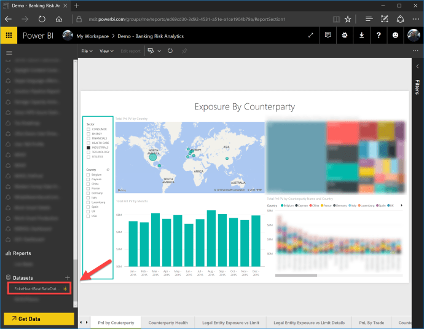This screenshot has width=424, height=329.
Task: Click the download arrow icon
Action: (361, 35)
